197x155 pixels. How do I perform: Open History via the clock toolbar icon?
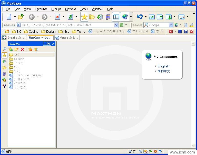(100, 17)
